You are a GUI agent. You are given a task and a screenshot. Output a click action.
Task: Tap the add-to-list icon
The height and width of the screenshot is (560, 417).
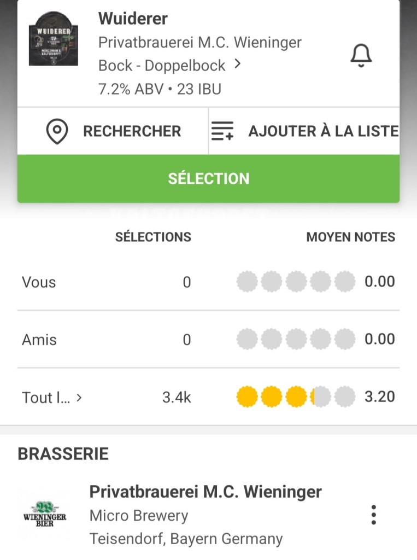222,132
